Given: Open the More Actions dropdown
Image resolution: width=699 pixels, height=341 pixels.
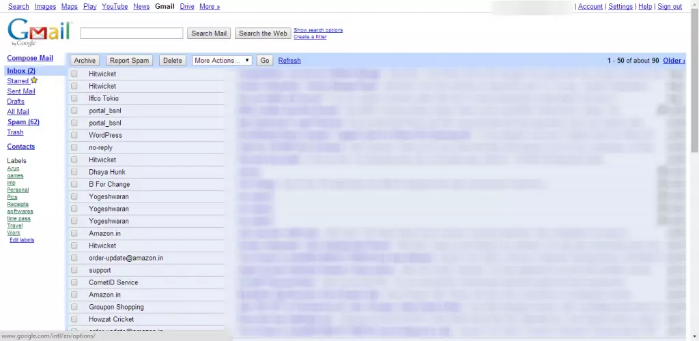Looking at the screenshot, I should (x=223, y=61).
